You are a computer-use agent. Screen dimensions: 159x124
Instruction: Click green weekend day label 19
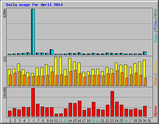[x=93, y=121]
